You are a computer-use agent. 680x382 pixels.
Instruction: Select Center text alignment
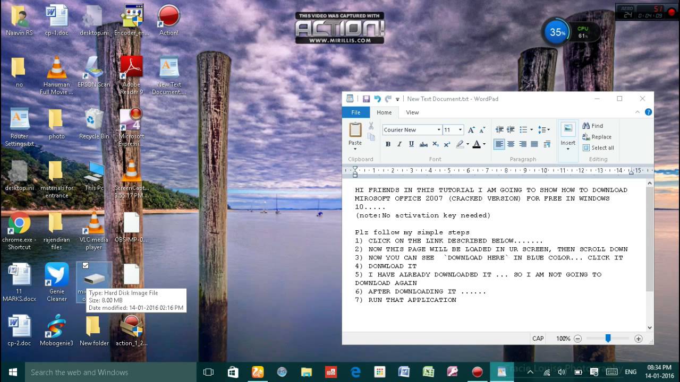pyautogui.click(x=511, y=144)
